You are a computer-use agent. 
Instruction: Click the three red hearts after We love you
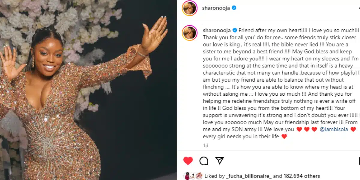tap(307, 130)
